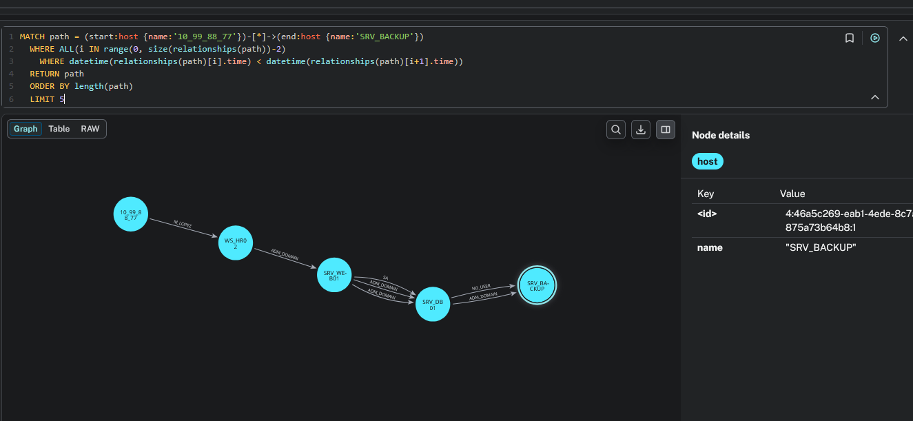The height and width of the screenshot is (421, 913).
Task: Select the WS_HR02 node
Action: click(236, 243)
